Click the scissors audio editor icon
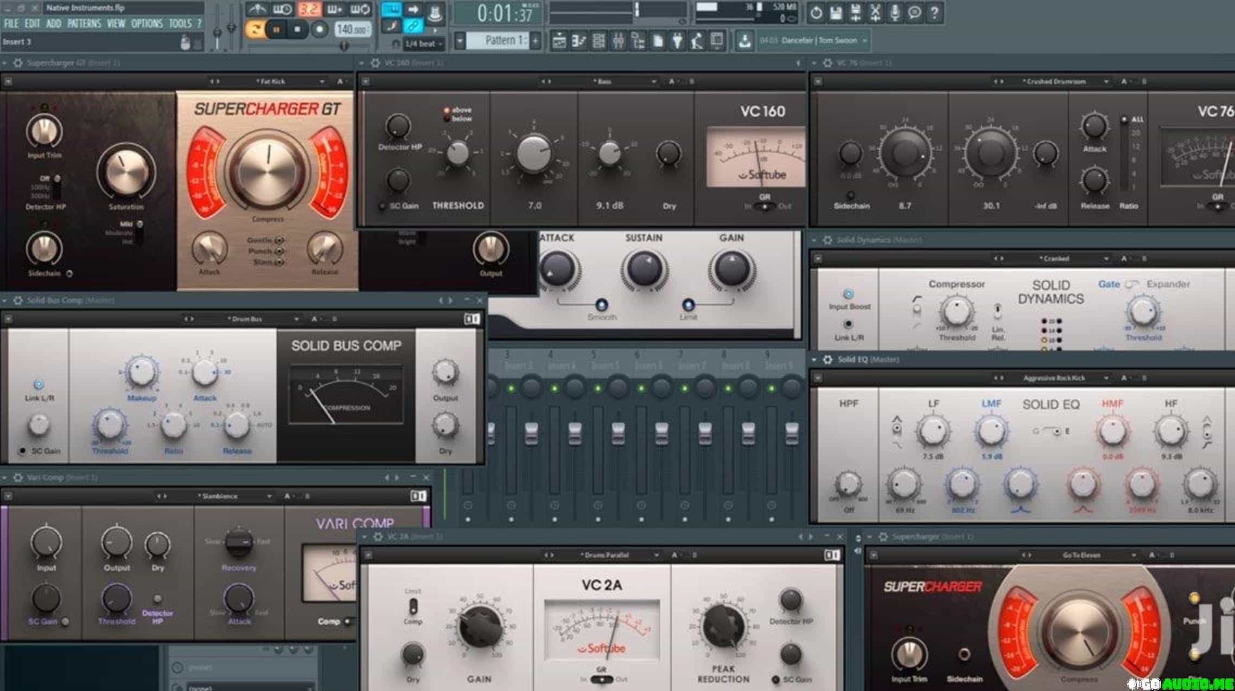The width and height of the screenshot is (1235, 691). [x=875, y=12]
